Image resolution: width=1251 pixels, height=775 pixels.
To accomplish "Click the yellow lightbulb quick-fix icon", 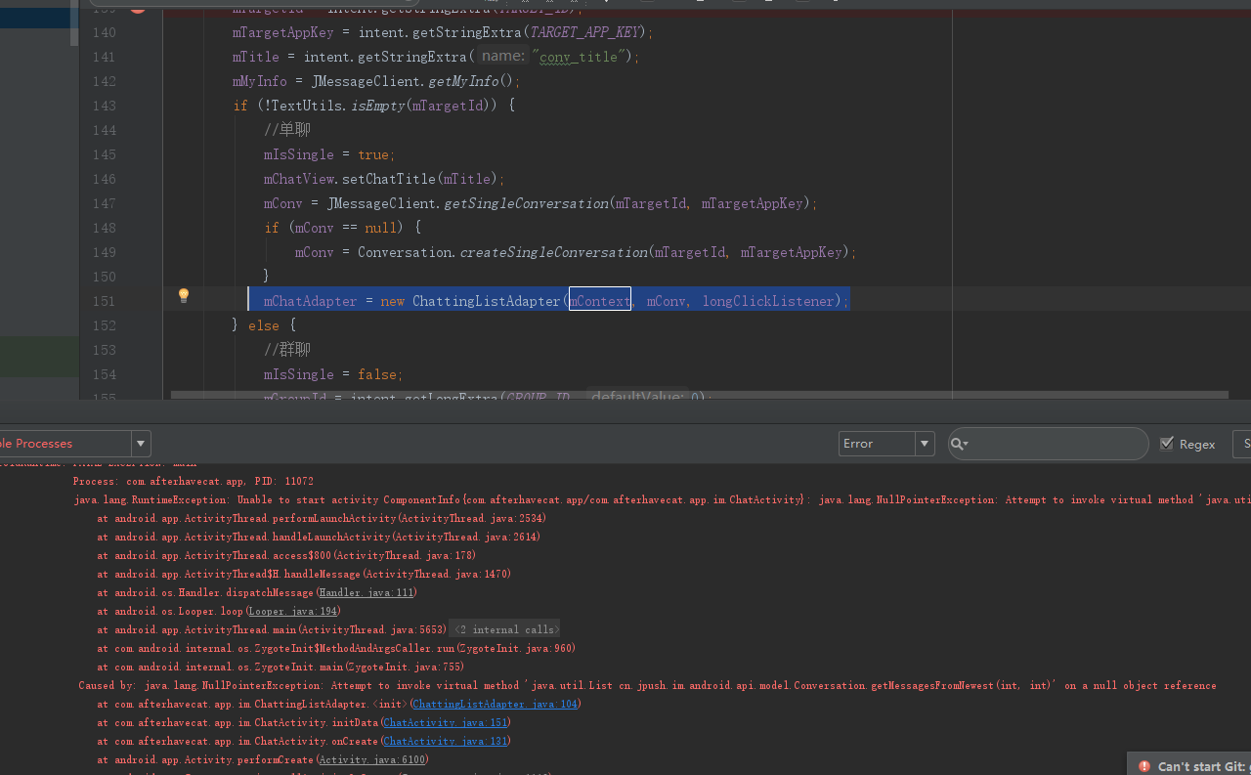I will pyautogui.click(x=183, y=296).
